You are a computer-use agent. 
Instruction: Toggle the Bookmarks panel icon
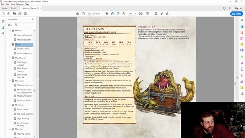(3, 28)
